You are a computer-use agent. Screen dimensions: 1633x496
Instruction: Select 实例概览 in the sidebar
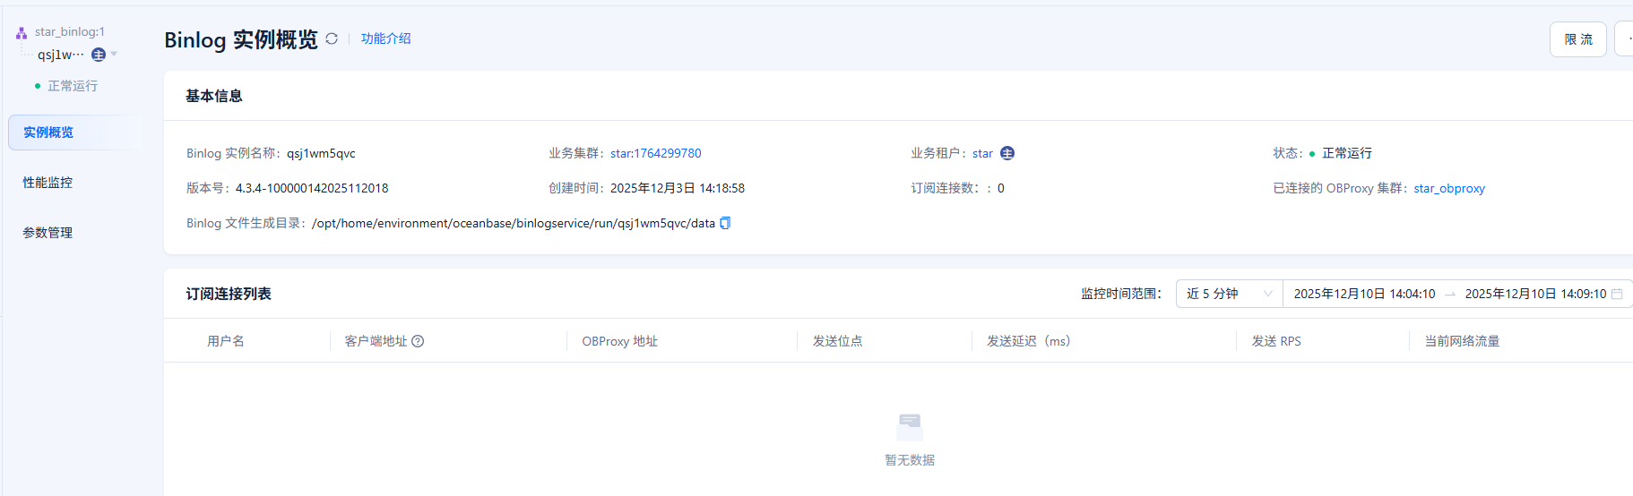pyautogui.click(x=48, y=133)
